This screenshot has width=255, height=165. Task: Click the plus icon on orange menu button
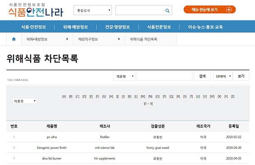[x=229, y=10]
